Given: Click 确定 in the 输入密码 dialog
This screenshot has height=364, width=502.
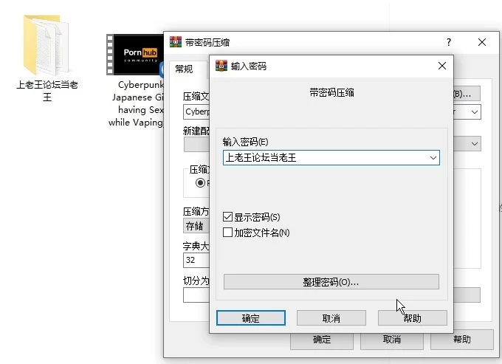Looking at the screenshot, I should click(x=251, y=318).
